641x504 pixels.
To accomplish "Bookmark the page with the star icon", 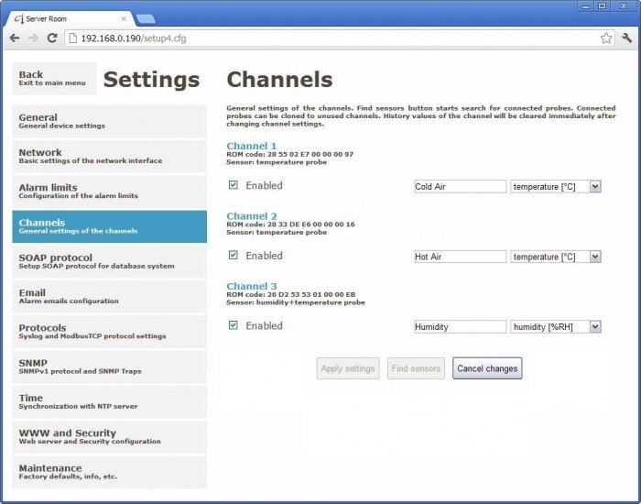I will pyautogui.click(x=605, y=38).
